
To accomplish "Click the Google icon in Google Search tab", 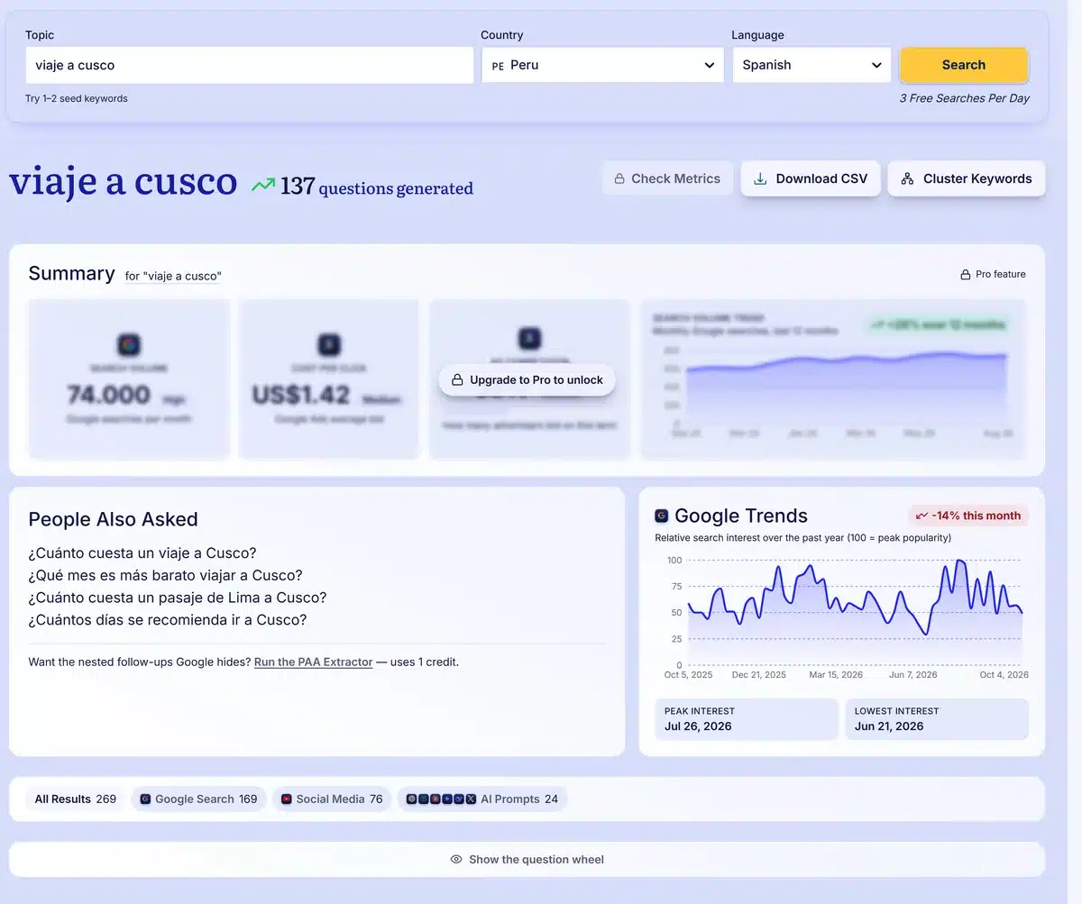I will pos(145,799).
